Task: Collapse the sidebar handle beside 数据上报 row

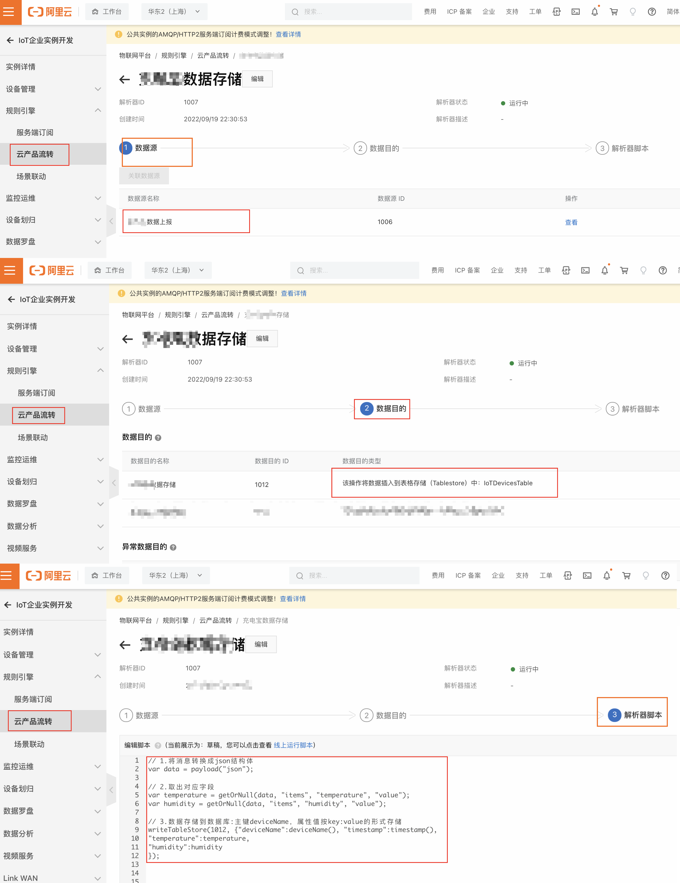Action: [x=111, y=221]
